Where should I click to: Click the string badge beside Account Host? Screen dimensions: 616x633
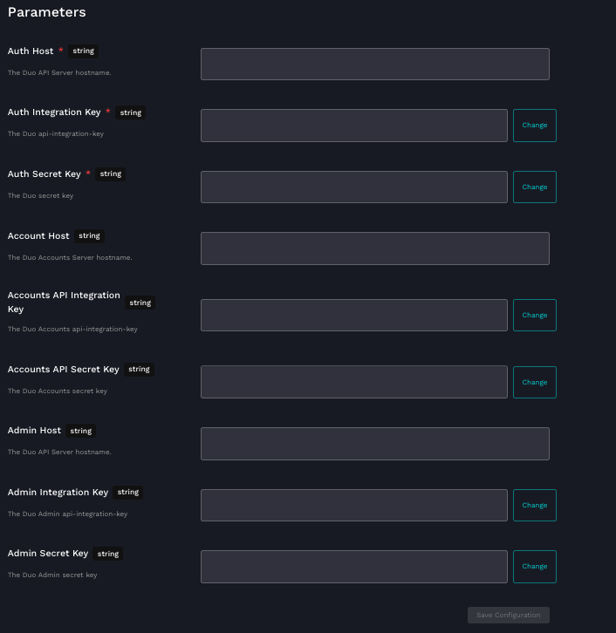click(90, 235)
